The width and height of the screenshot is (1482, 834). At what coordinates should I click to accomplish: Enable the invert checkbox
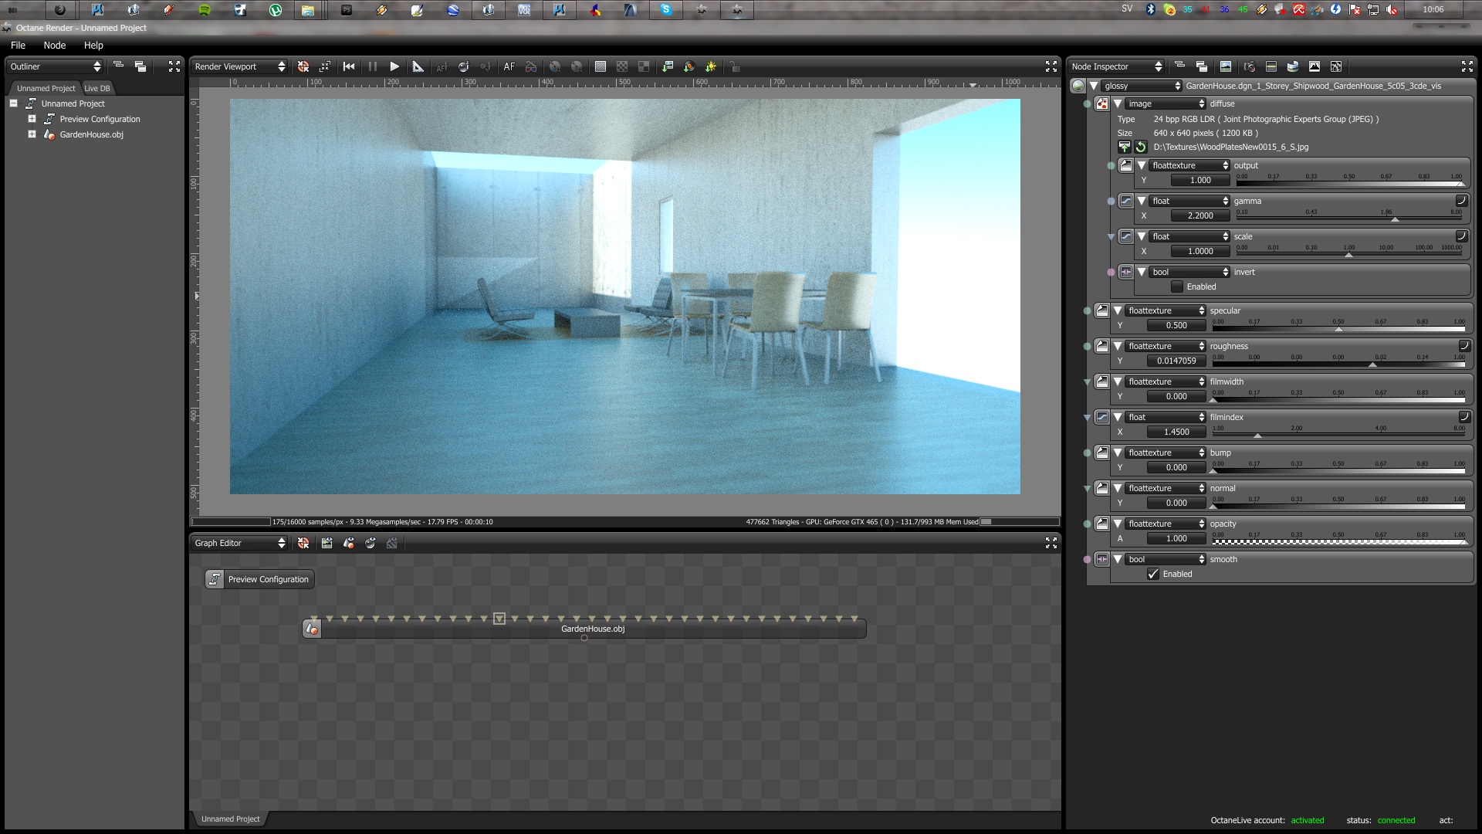click(x=1177, y=286)
